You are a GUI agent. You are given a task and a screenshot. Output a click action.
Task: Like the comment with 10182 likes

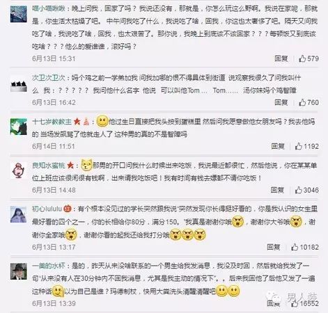pos(295,247)
